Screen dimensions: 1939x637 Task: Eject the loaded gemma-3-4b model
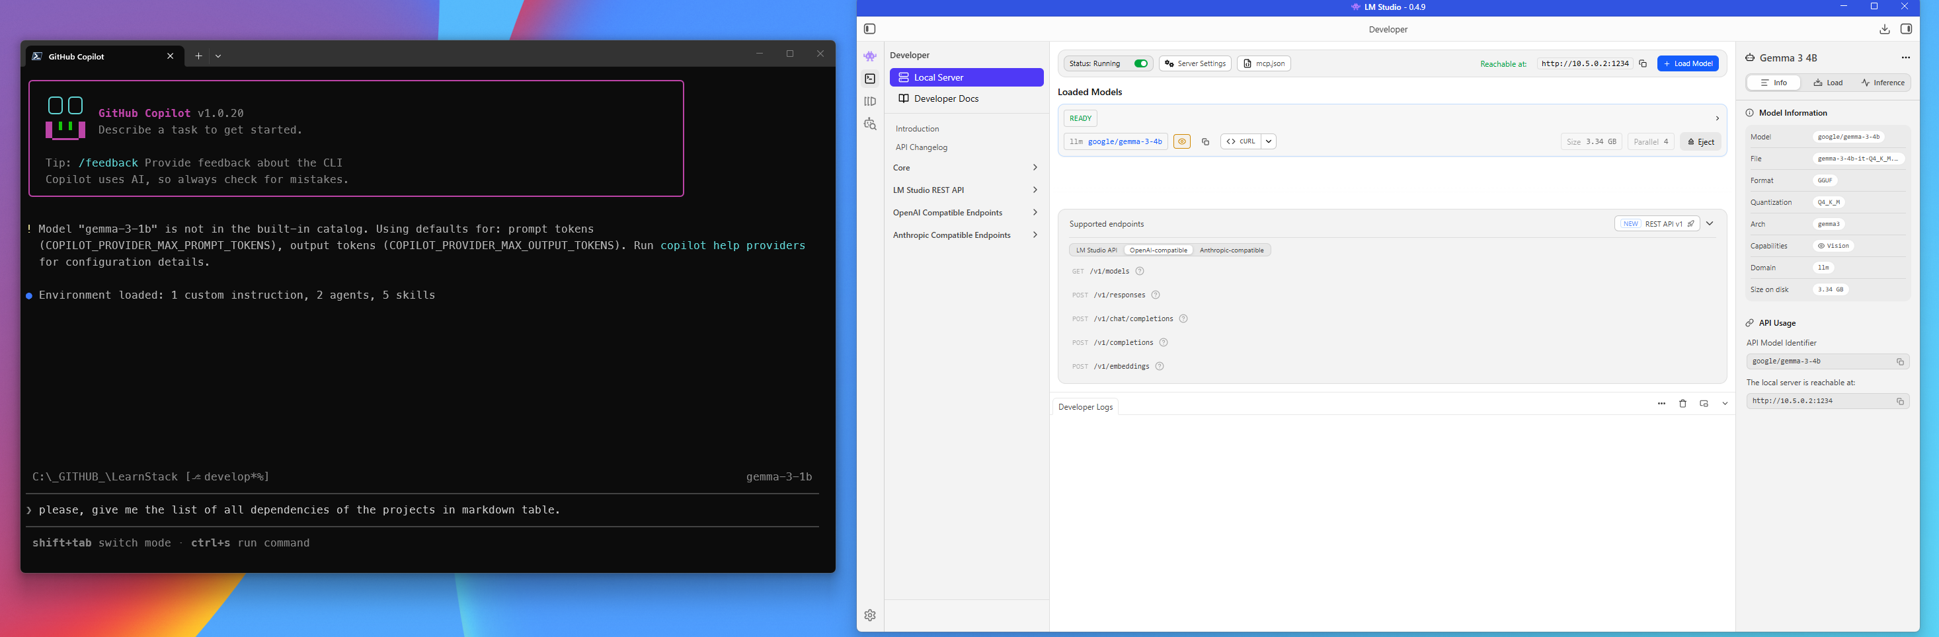[1700, 141]
